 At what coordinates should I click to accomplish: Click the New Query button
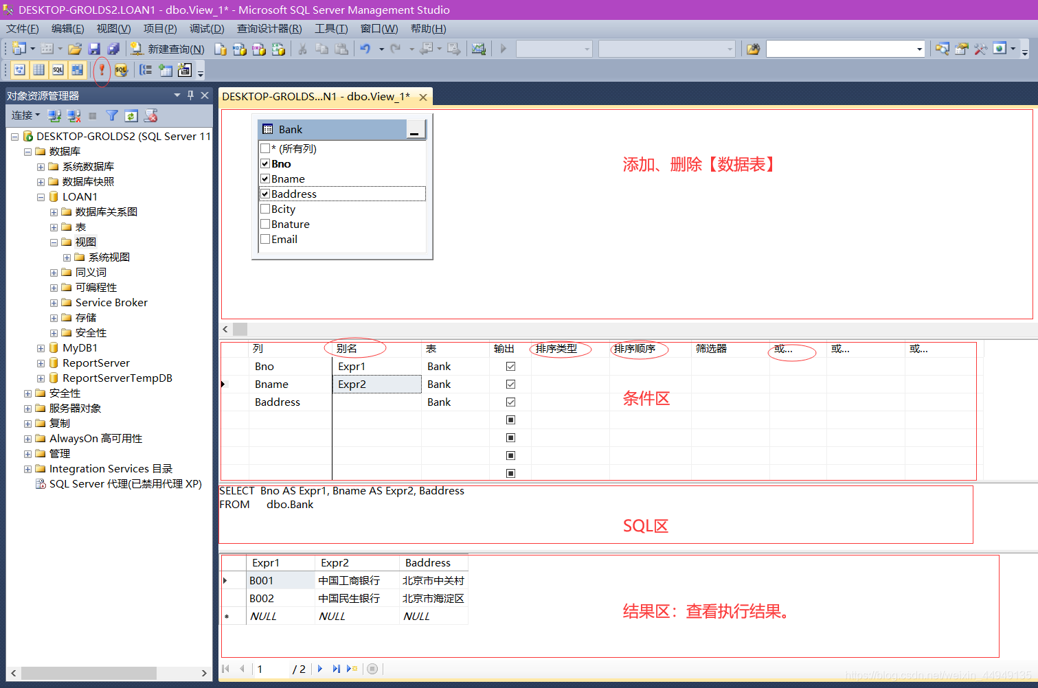coord(168,49)
